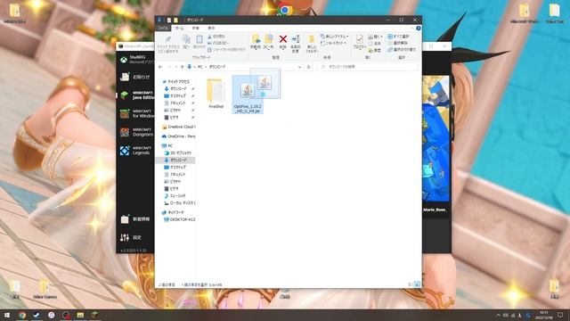Open the Other Games desktop folder
570x321 pixels.
(45, 289)
